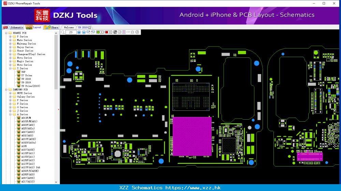Open the Y6P board file

coord(23,72)
